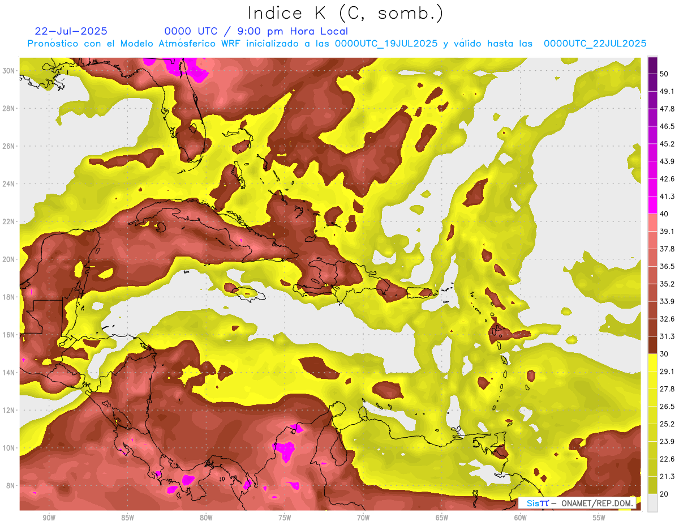The height and width of the screenshot is (525, 679).
Task: Click the '24N' latitude label
Action: pos(8,184)
